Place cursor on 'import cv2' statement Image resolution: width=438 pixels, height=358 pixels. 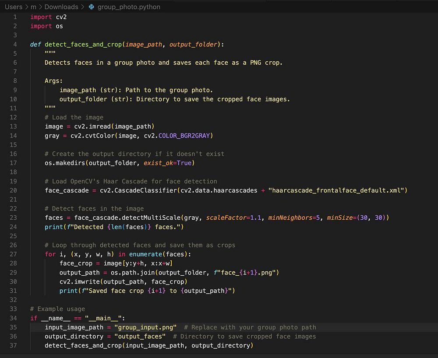tap(48, 17)
